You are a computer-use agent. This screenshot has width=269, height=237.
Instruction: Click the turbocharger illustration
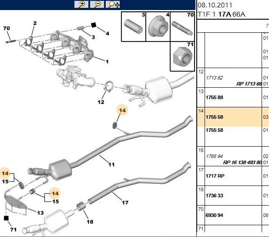75,77
